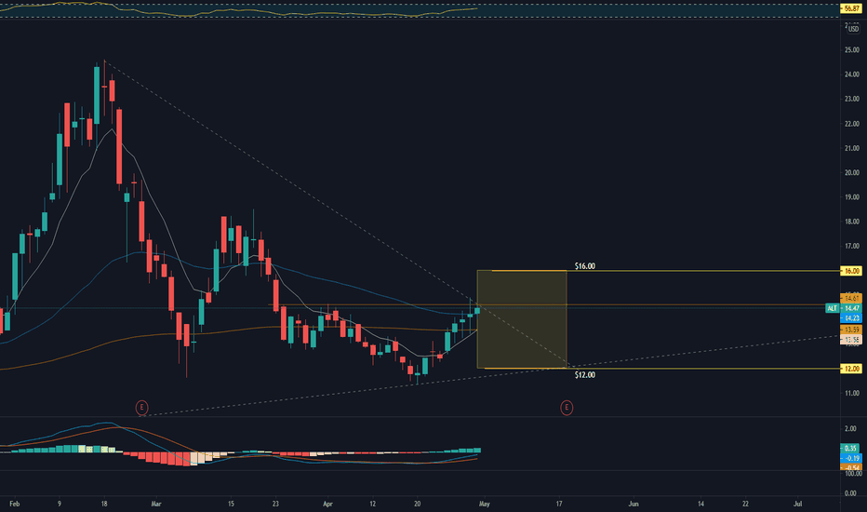Click the green MACD histogram value 0.35
This screenshot has height=512, width=867.
pyautogui.click(x=850, y=449)
